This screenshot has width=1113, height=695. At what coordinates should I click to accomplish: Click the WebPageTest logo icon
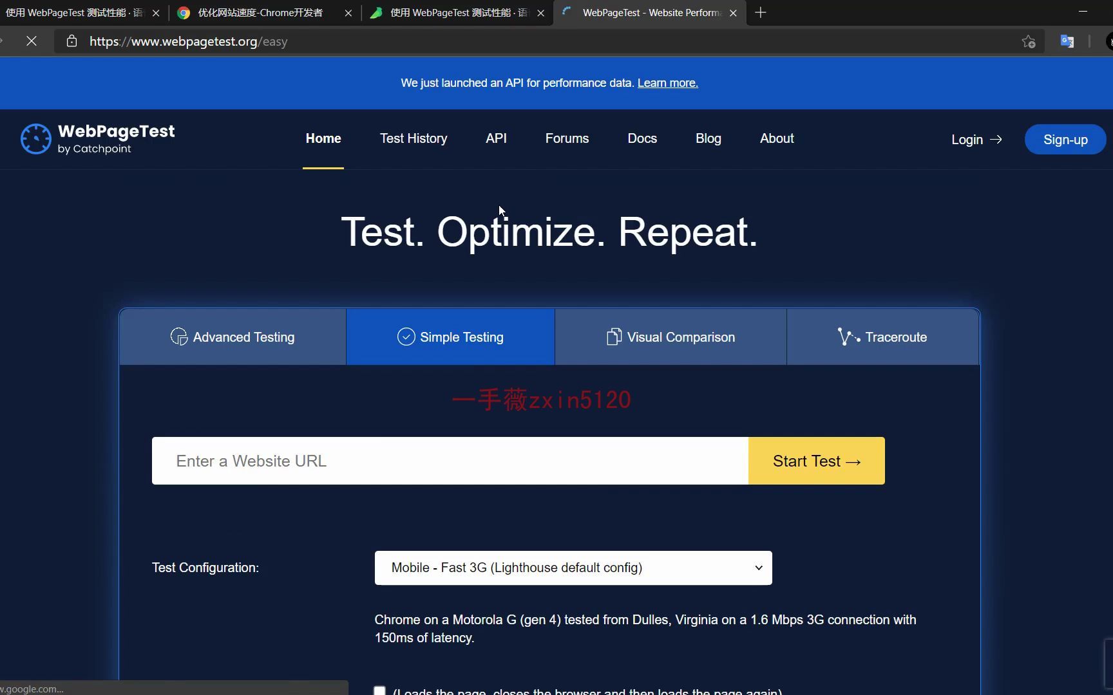tap(35, 139)
